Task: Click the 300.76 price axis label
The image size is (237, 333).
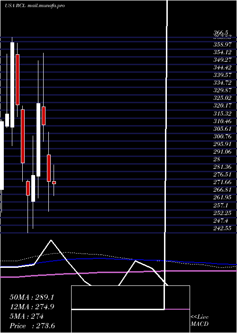Action: (222, 137)
